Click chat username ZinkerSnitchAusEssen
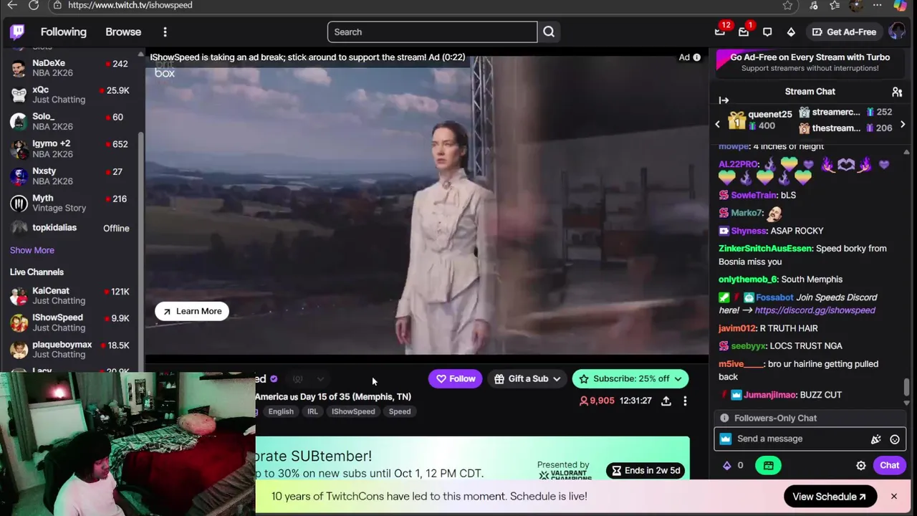Screen dimensions: 917x516 point(765,249)
